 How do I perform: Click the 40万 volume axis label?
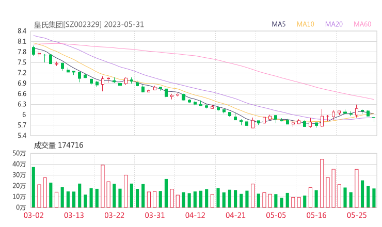[19, 164]
